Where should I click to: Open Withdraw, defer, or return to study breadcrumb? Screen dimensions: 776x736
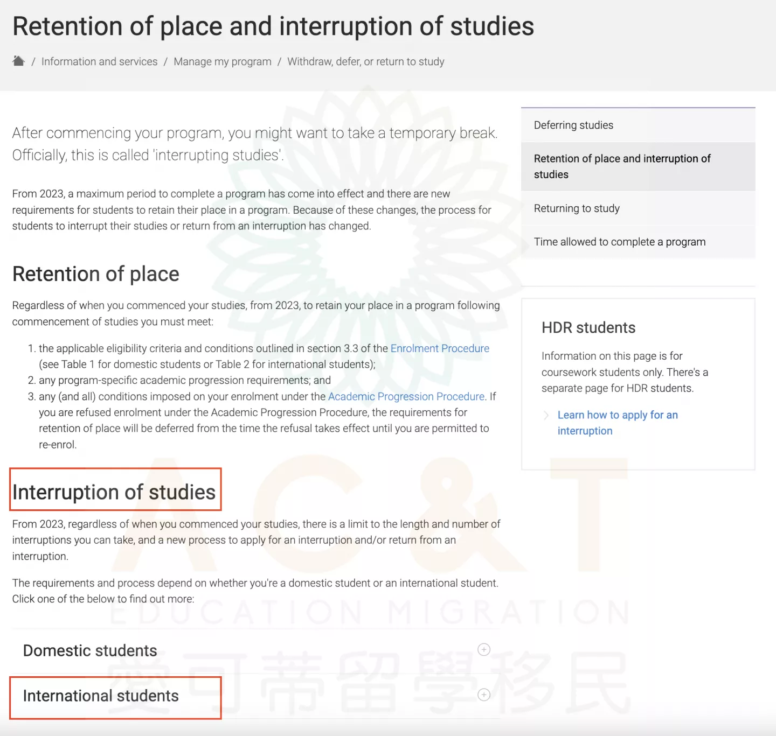[x=366, y=62]
